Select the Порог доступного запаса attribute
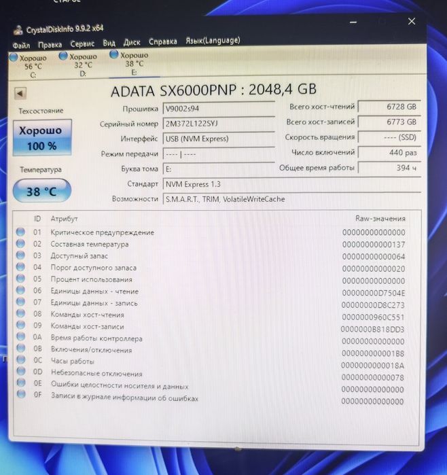Screen dimensions: 447x475 click(x=94, y=268)
